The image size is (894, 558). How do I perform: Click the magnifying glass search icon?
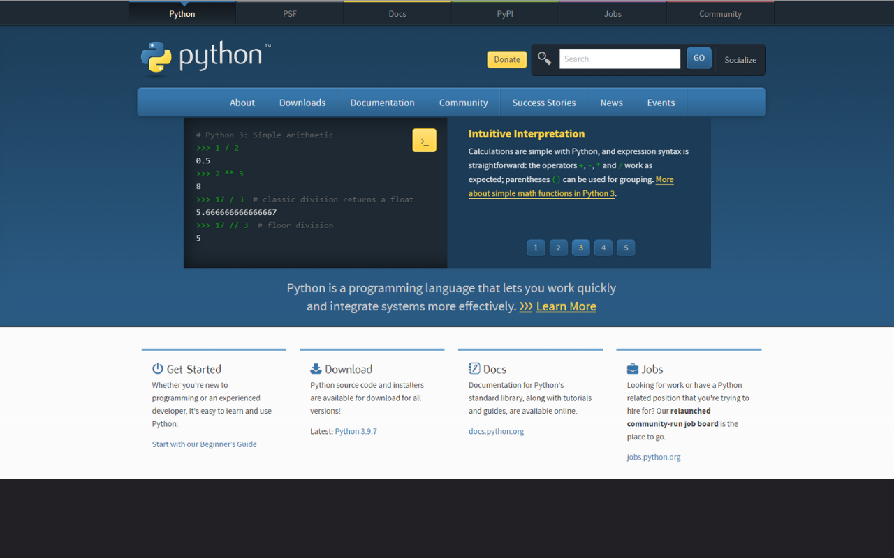(545, 59)
